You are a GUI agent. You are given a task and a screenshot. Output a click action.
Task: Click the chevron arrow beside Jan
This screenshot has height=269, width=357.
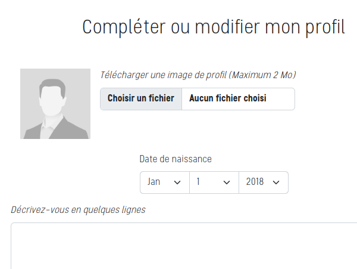tap(177, 183)
